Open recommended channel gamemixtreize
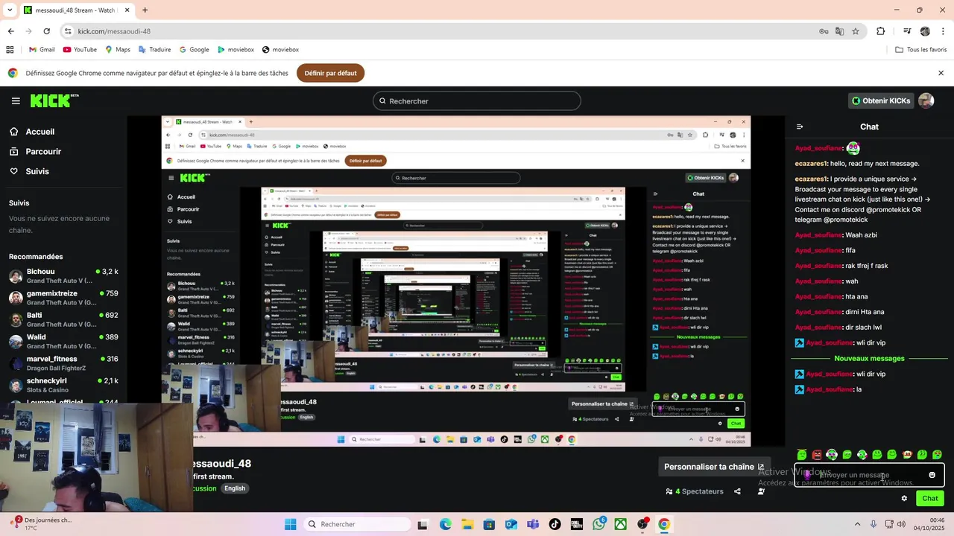The width and height of the screenshot is (954, 536). (x=63, y=297)
